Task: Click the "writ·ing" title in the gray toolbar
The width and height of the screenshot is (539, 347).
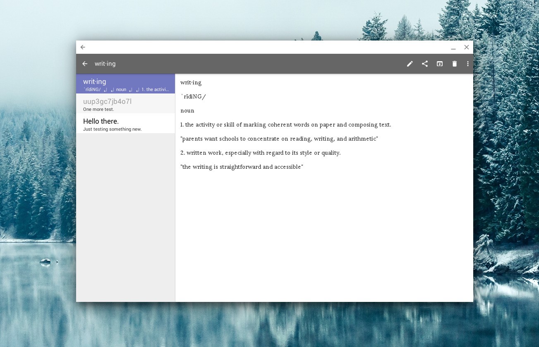Action: tap(105, 64)
